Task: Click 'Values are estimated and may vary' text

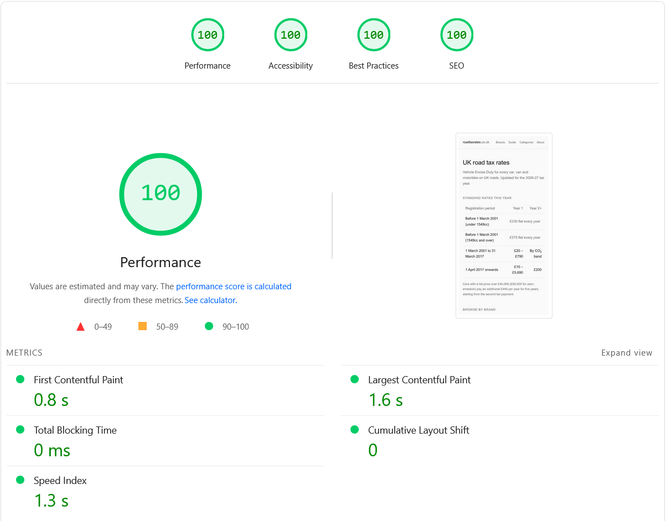Action: (93, 286)
